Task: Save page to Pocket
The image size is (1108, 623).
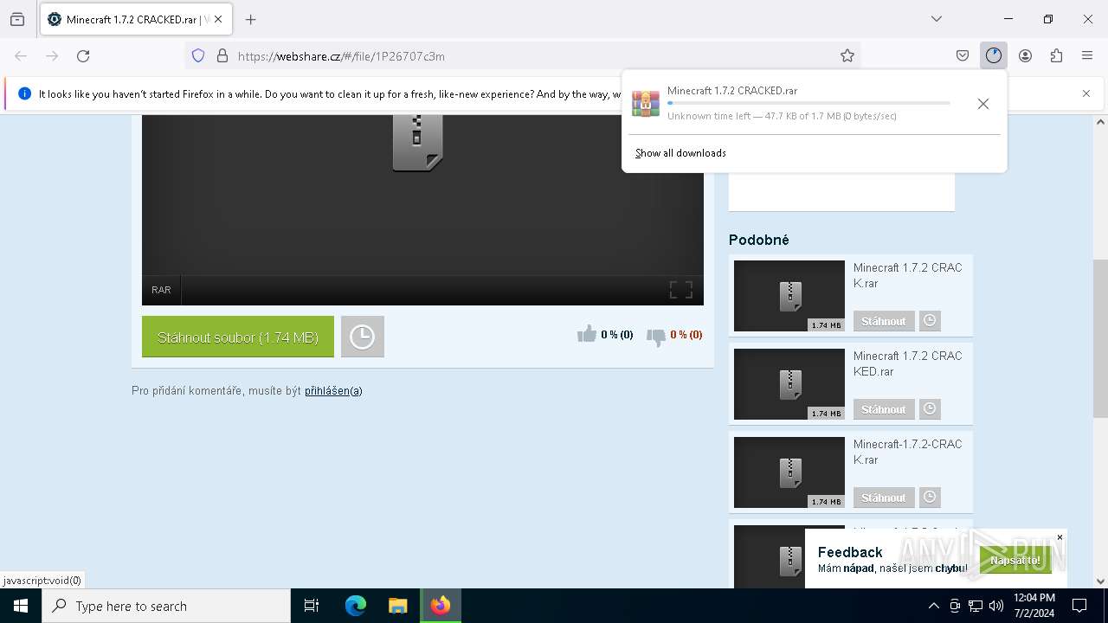Action: tap(963, 55)
